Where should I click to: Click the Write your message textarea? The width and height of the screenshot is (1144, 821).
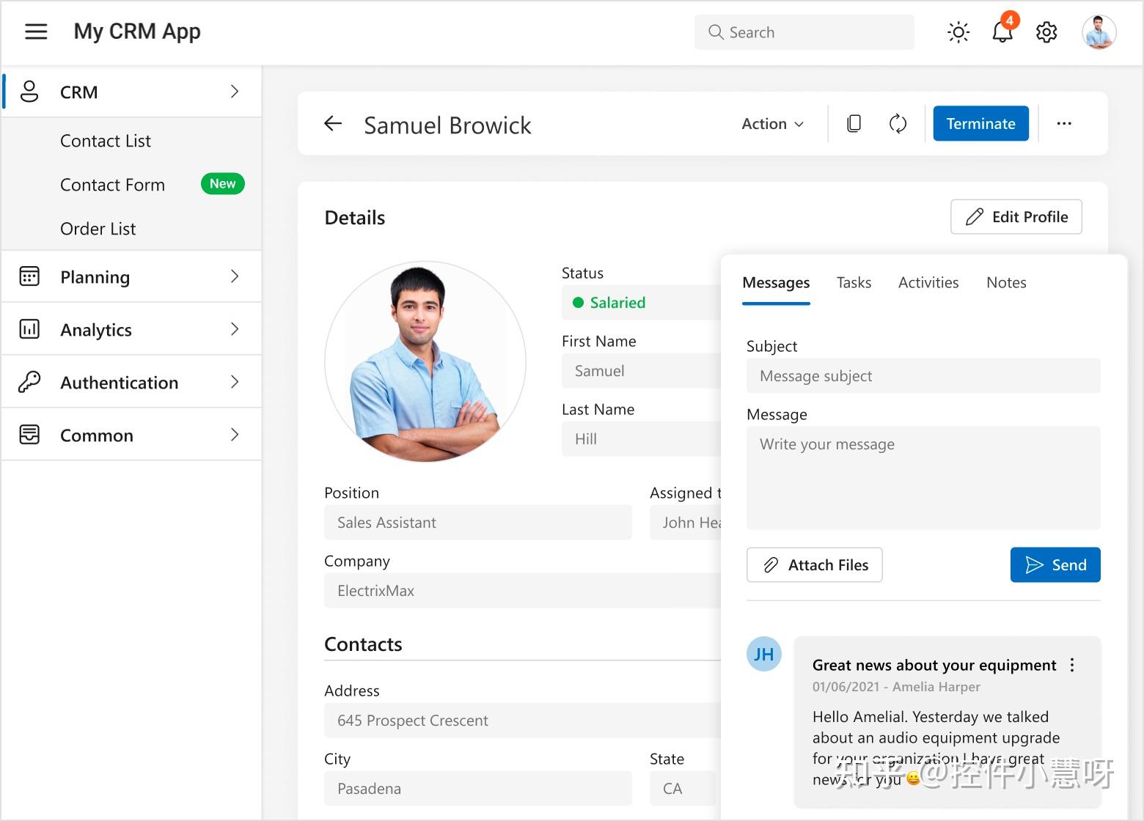[x=923, y=478]
